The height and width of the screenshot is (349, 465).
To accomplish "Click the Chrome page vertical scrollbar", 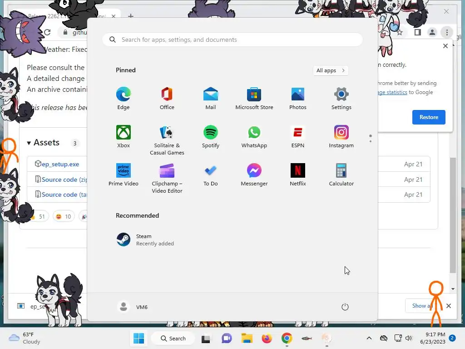I will 453,215.
